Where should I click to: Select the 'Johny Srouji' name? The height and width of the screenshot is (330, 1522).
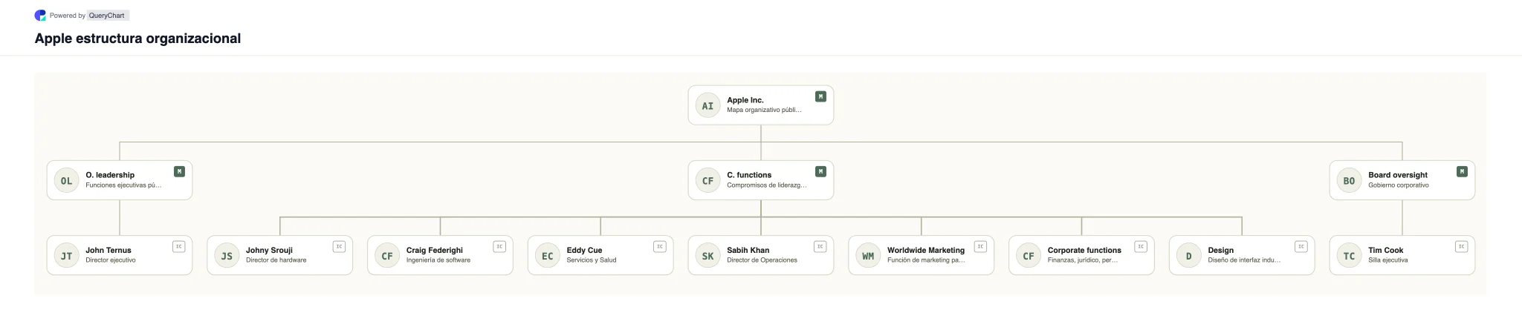coord(269,250)
